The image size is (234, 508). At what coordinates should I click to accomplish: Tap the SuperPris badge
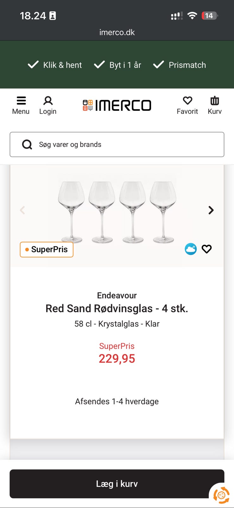click(47, 250)
